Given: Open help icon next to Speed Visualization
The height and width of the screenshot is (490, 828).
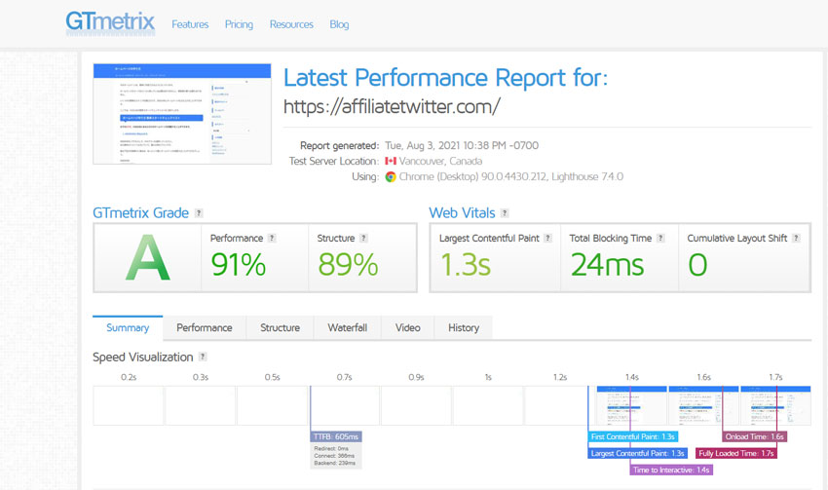Looking at the screenshot, I should click(203, 357).
